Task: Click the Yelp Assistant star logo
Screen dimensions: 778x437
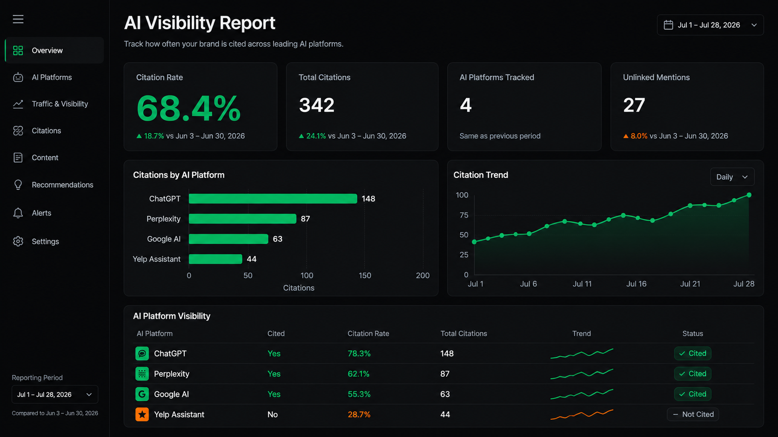Action: (x=142, y=414)
